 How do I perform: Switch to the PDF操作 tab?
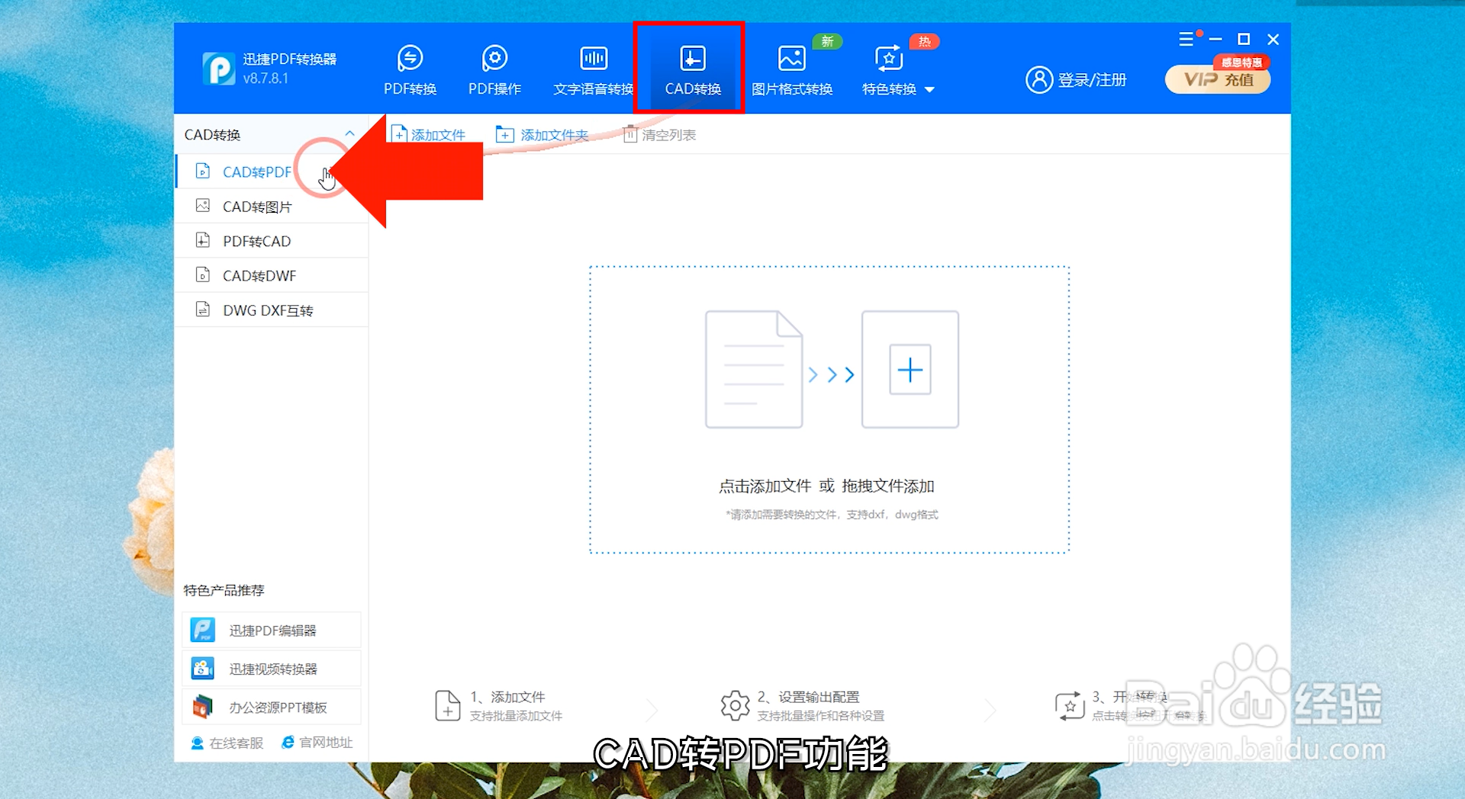point(494,70)
